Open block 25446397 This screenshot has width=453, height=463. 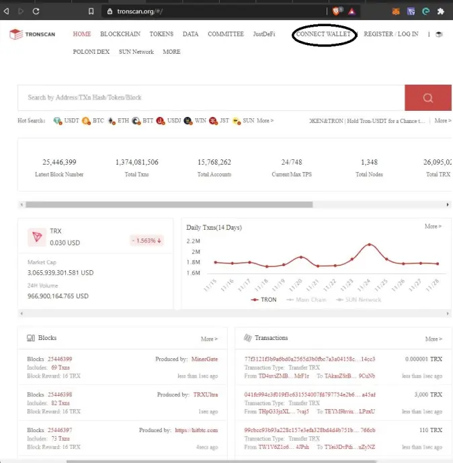(x=60, y=430)
